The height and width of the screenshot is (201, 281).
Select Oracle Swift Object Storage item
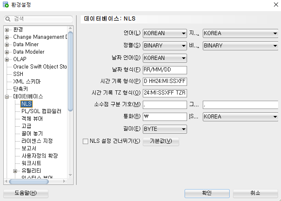pyautogui.click(x=40, y=66)
